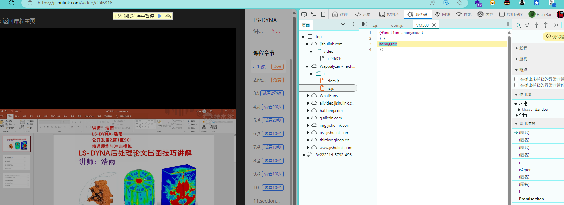
Task: Toggle DevTools sidebar dock icon
Action: [x=323, y=14]
